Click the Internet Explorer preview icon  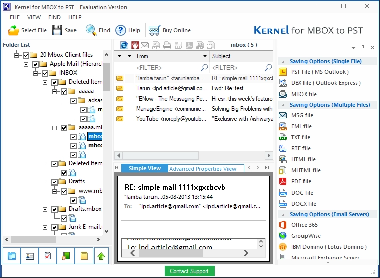124,45
